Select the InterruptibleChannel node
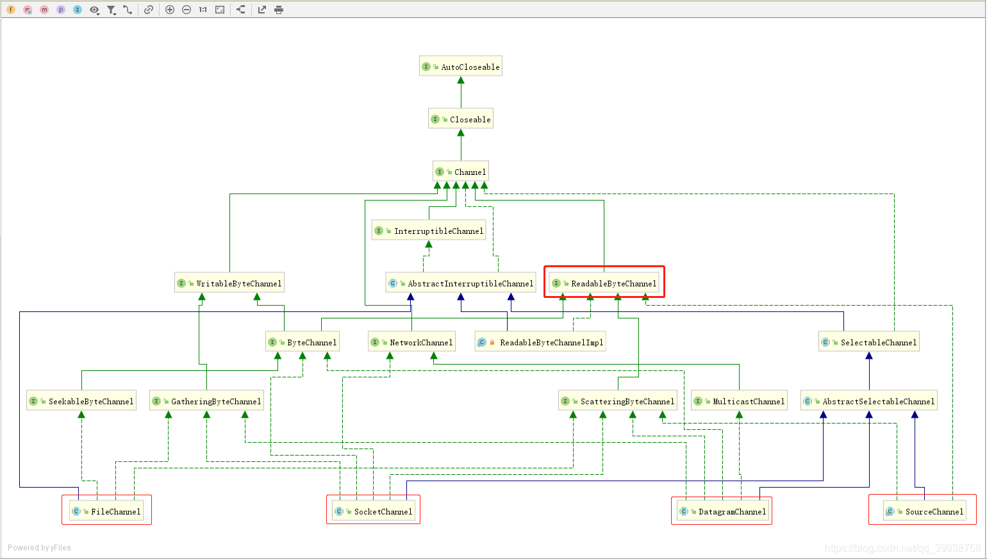 click(x=429, y=231)
